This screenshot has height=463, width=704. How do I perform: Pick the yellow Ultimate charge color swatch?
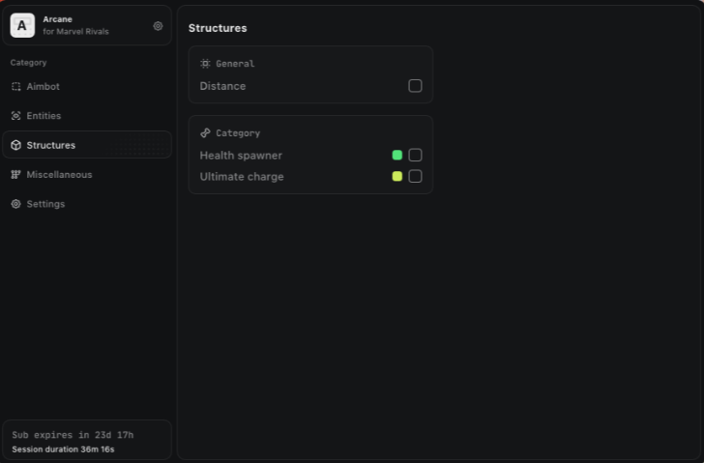click(x=396, y=176)
